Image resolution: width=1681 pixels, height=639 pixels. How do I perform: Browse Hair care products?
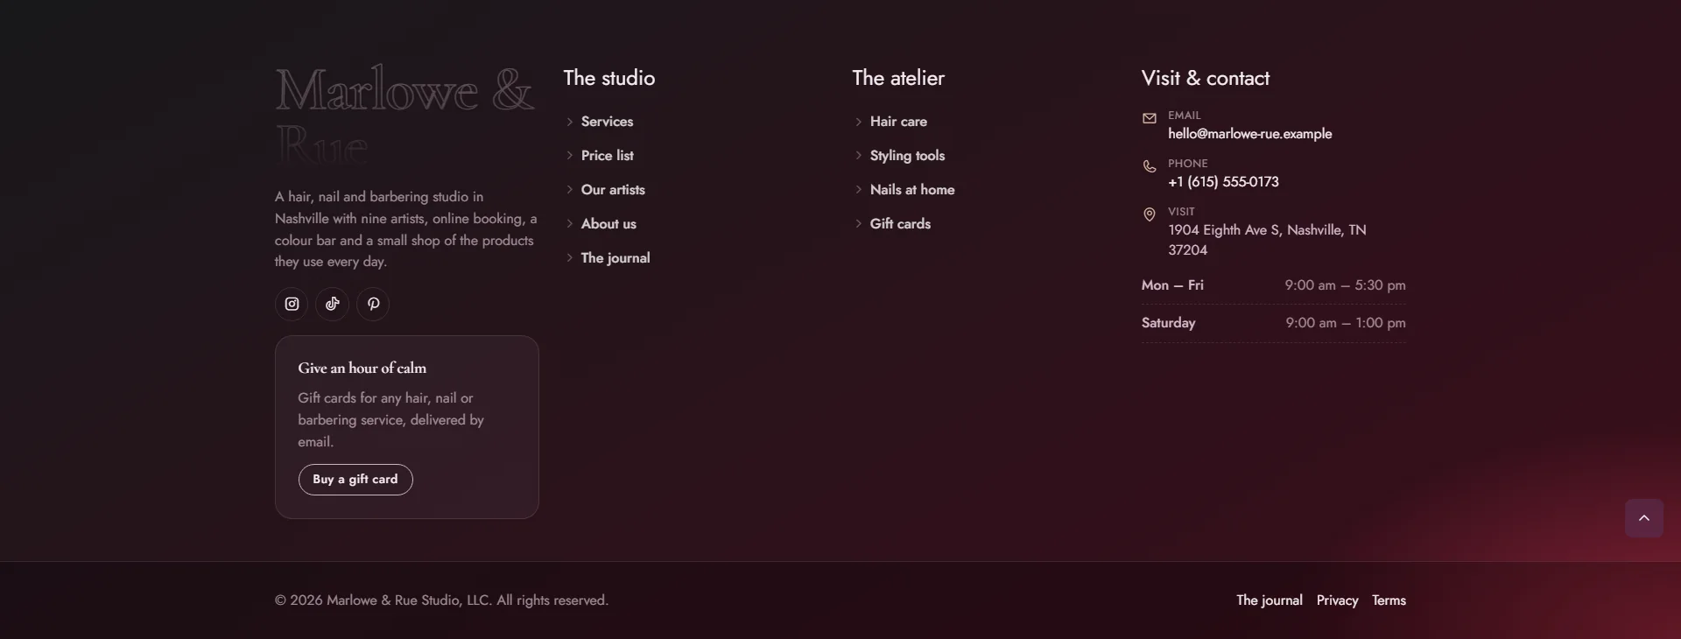point(898,122)
